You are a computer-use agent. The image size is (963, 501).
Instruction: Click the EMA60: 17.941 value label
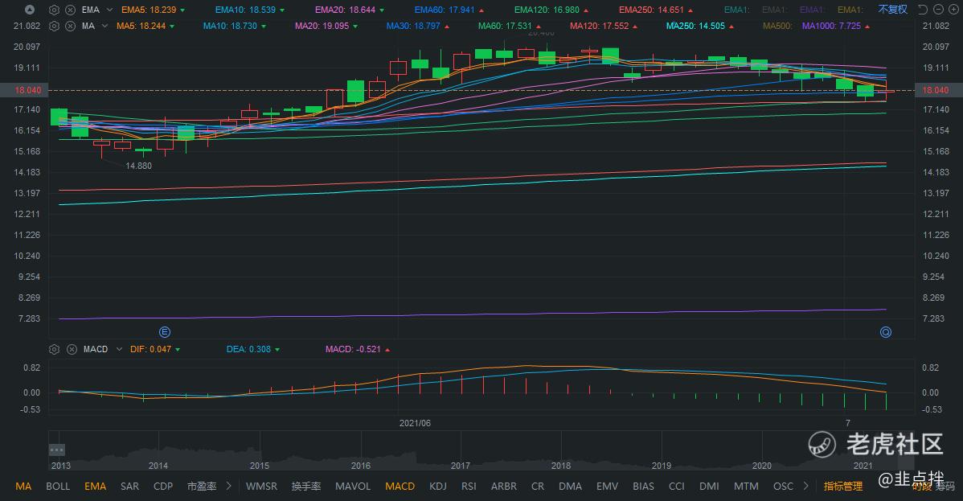[x=445, y=10]
